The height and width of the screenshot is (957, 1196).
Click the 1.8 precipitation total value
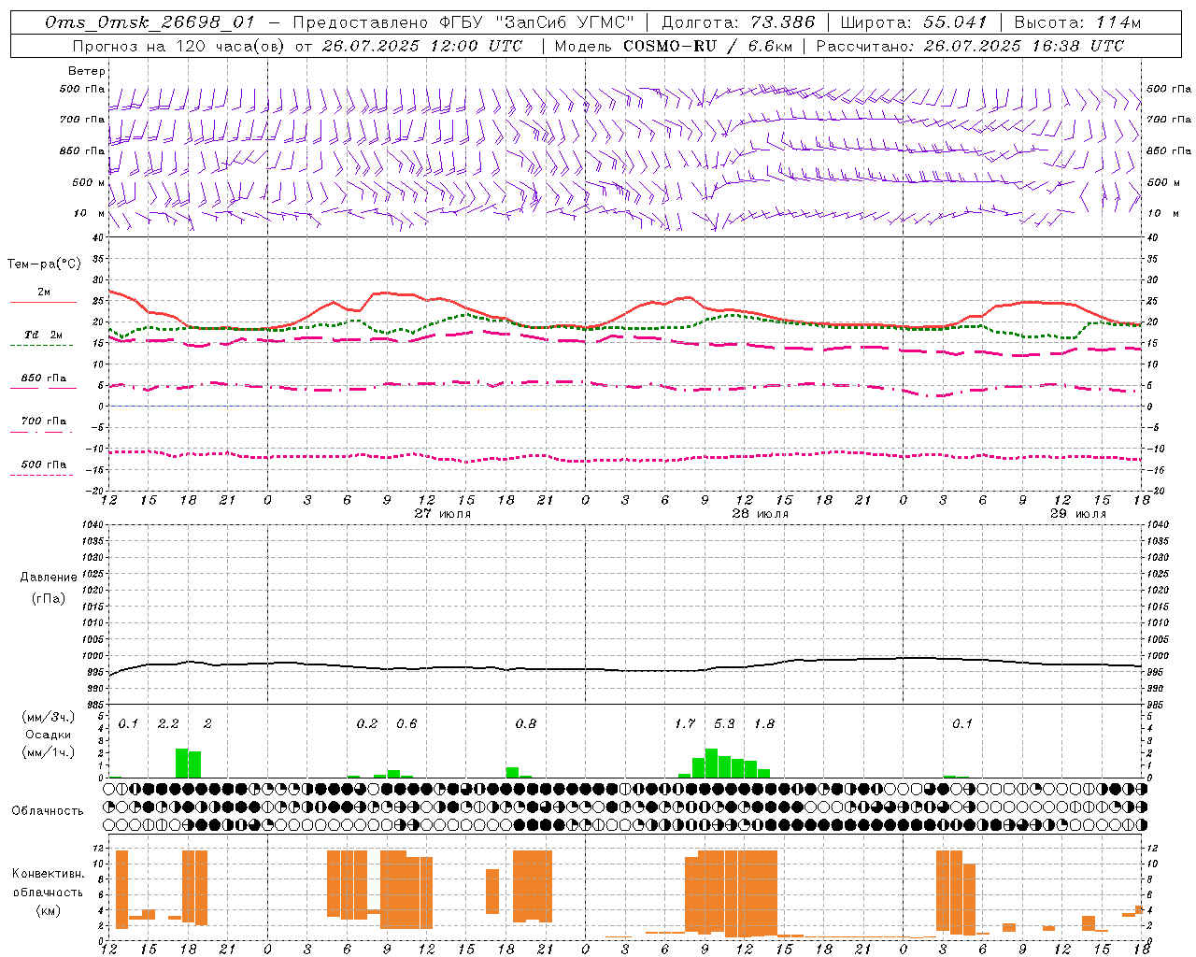(764, 723)
